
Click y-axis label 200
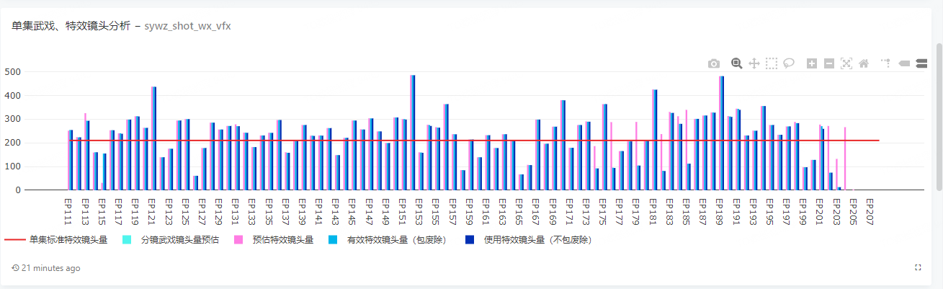[12, 143]
